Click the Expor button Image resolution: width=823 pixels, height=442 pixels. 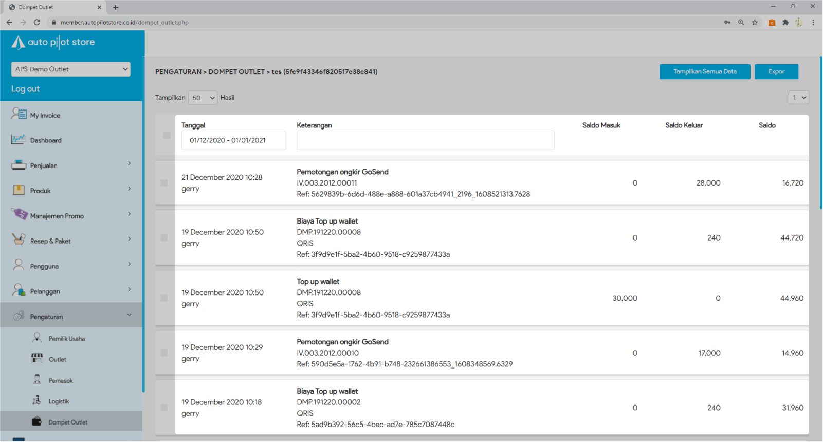(x=776, y=72)
